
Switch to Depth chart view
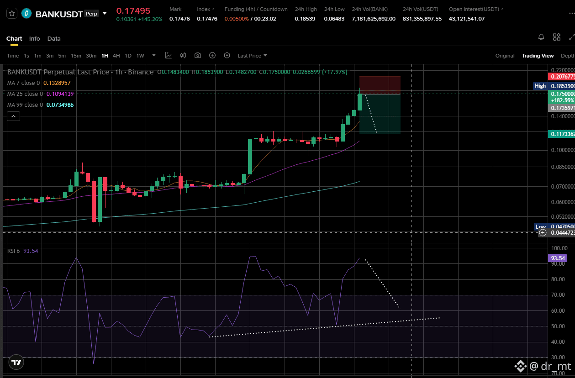click(x=568, y=56)
